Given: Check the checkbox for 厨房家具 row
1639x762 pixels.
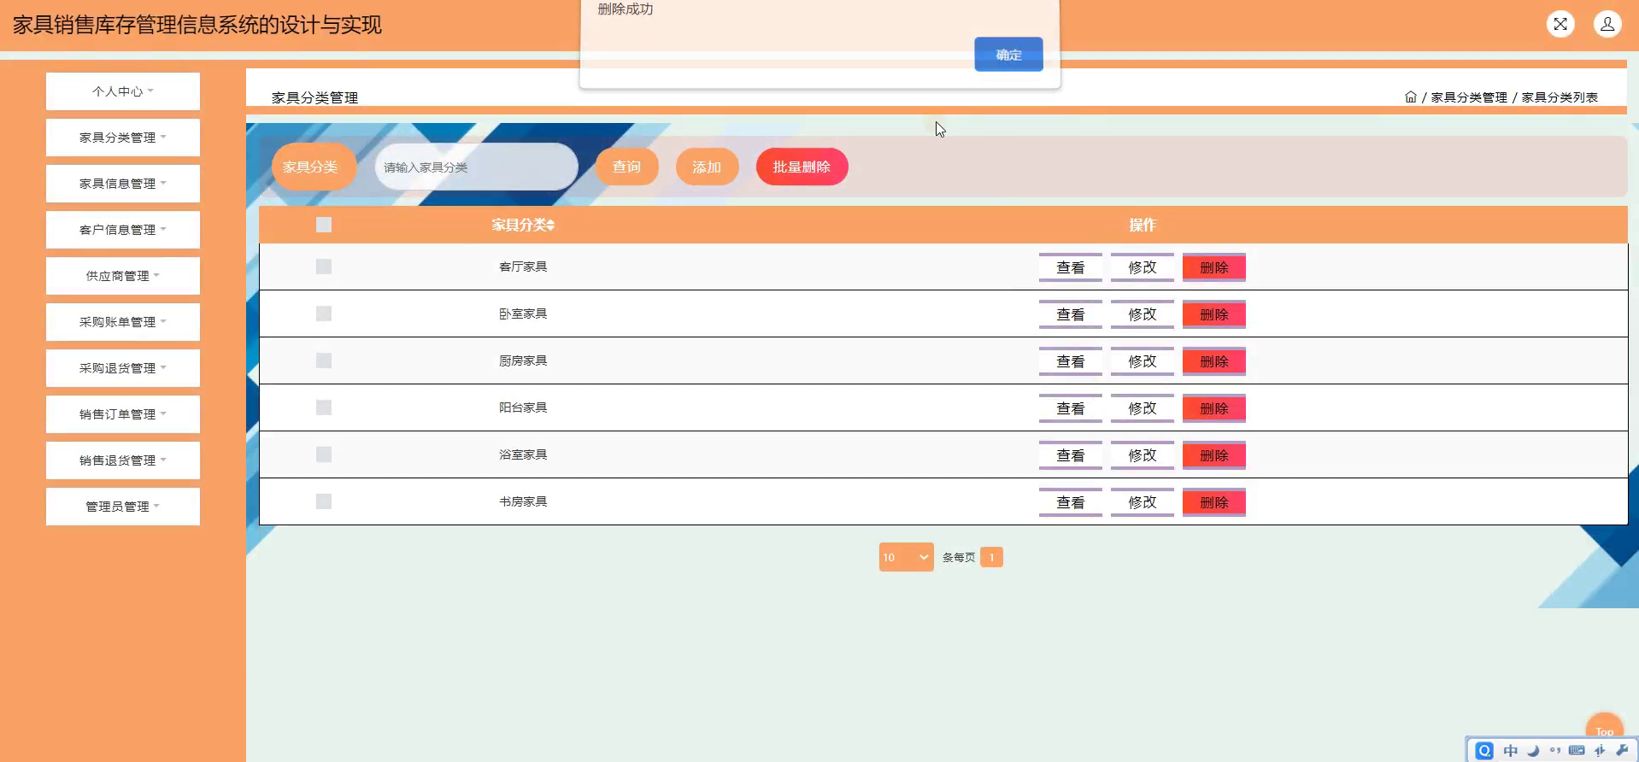Looking at the screenshot, I should pyautogui.click(x=324, y=360).
